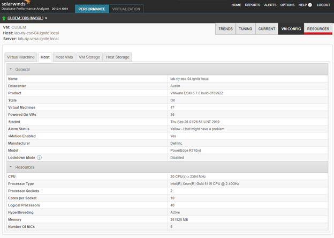This screenshot has width=334, height=238.
Task: Open the Current tab
Action: pos(267,29)
